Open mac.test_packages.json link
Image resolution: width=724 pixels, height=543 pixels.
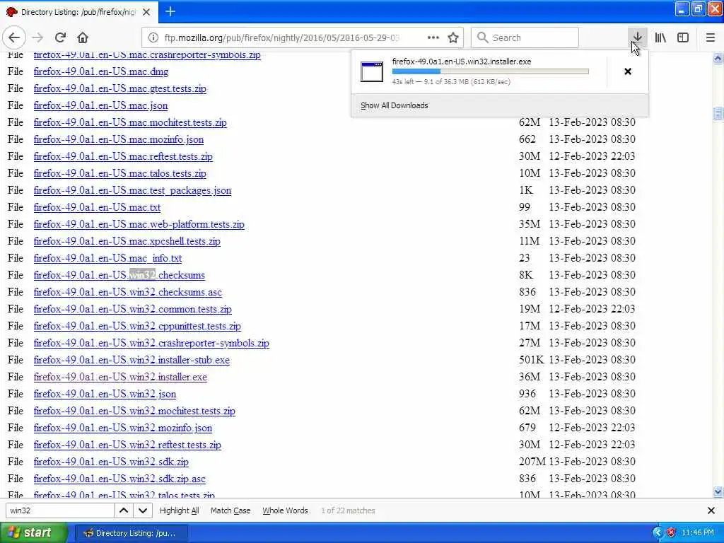132,190
